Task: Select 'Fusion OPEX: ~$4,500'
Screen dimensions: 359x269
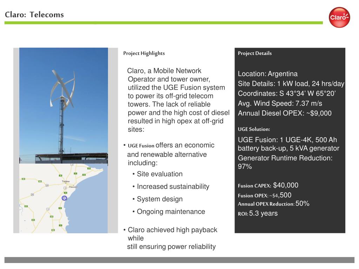Action: [265, 195]
